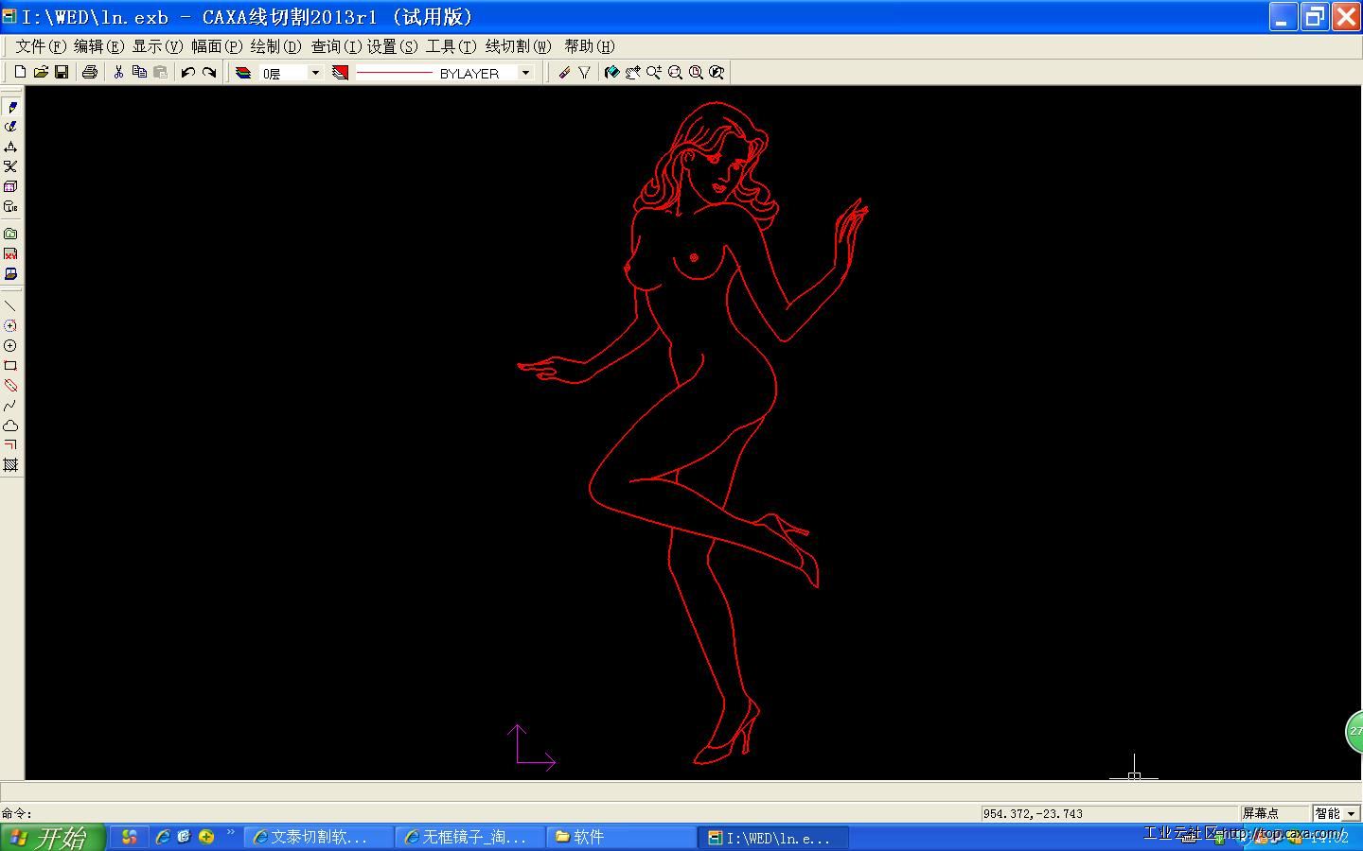Screen dimensions: 1363x851
Task: Expand the BYLAYER line type dropdown
Action: point(525,73)
